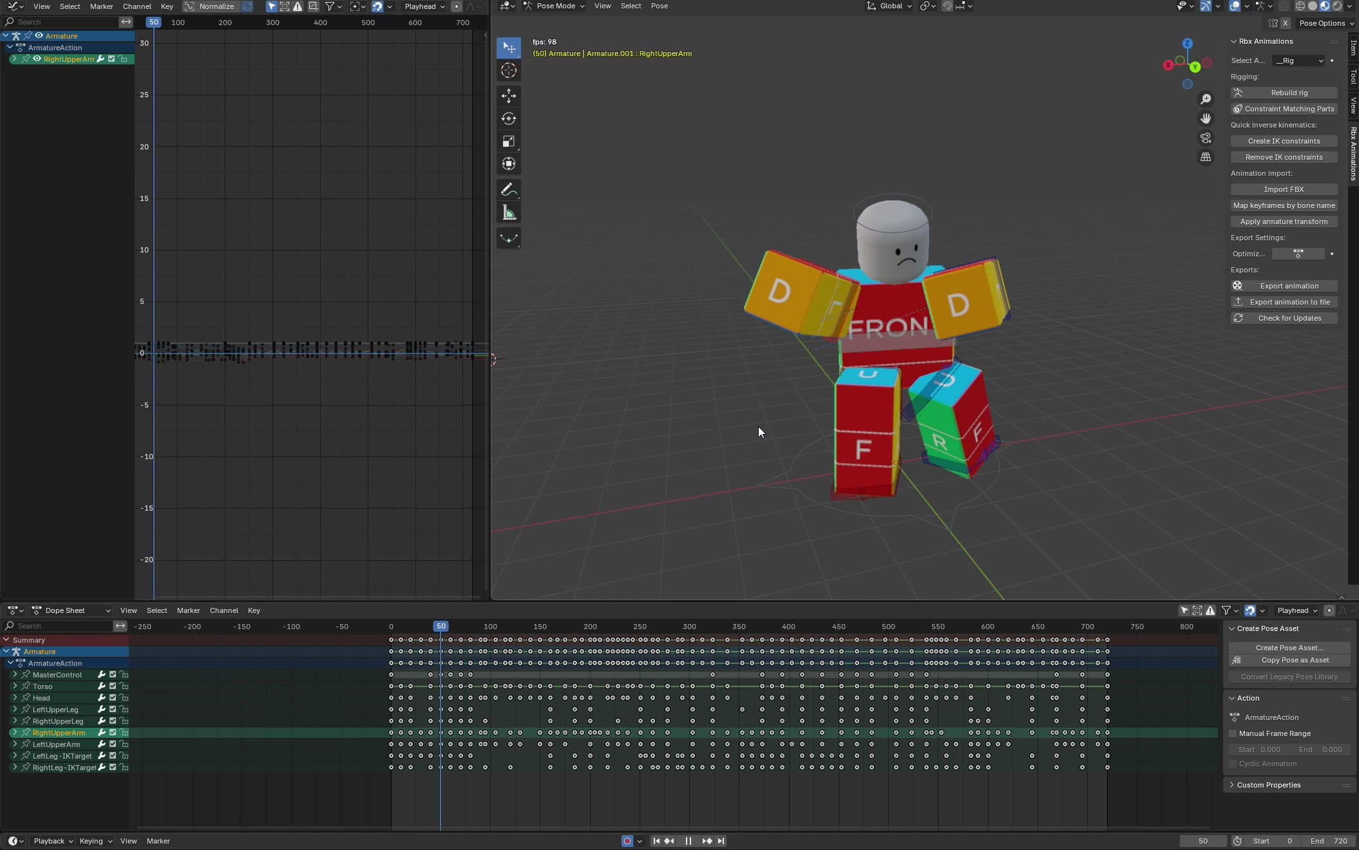Click Rebuild rig button

click(1284, 93)
